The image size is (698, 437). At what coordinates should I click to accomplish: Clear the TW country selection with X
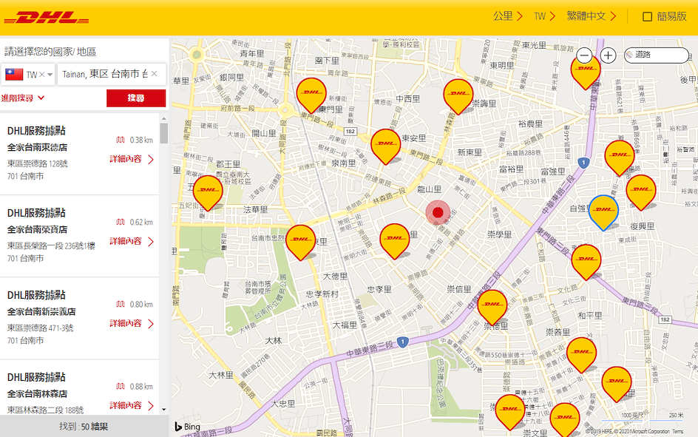(42, 75)
